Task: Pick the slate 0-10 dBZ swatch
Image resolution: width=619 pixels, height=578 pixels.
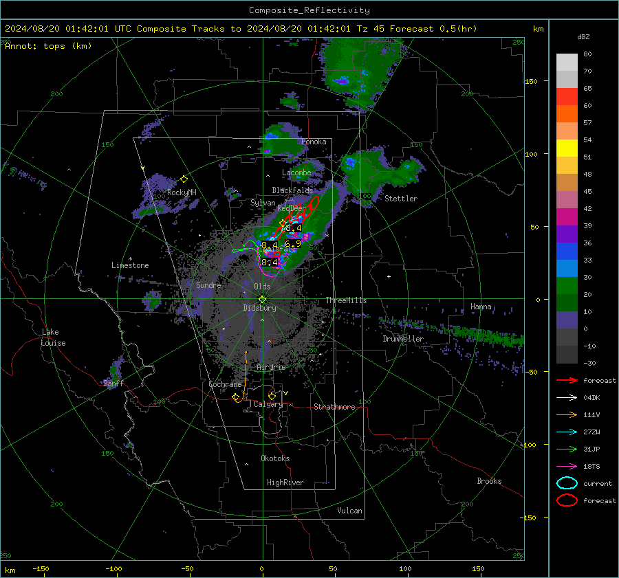Action: click(x=567, y=320)
